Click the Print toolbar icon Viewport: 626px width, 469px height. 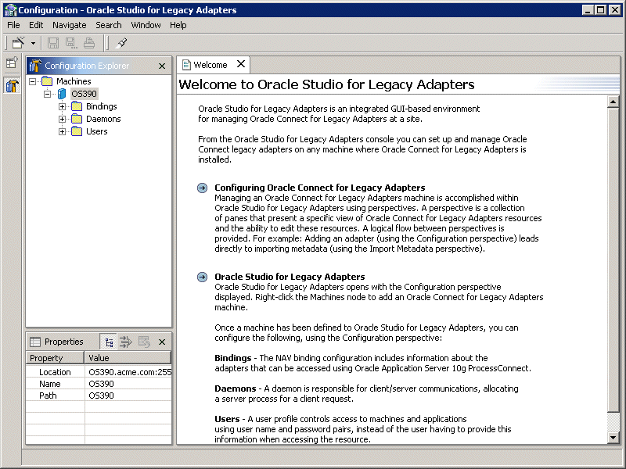click(x=89, y=43)
